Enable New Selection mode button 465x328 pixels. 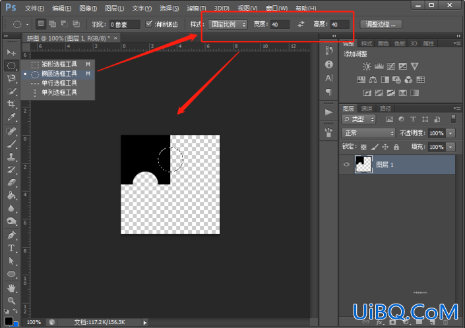[x=41, y=24]
